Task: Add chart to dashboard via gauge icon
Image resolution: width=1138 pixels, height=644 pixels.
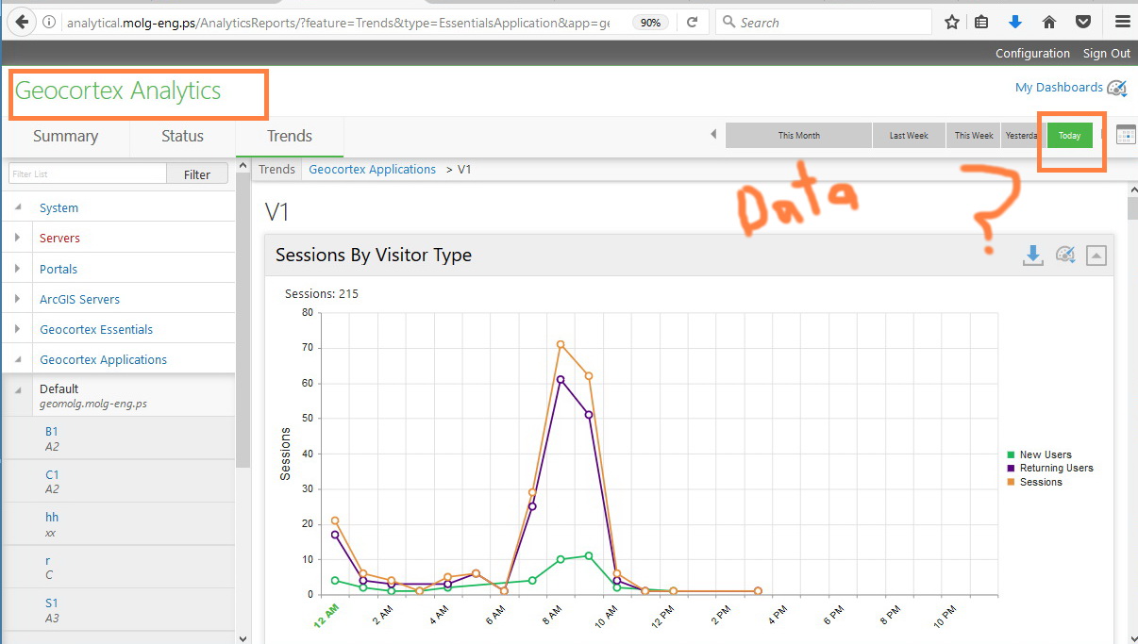Action: tap(1065, 255)
